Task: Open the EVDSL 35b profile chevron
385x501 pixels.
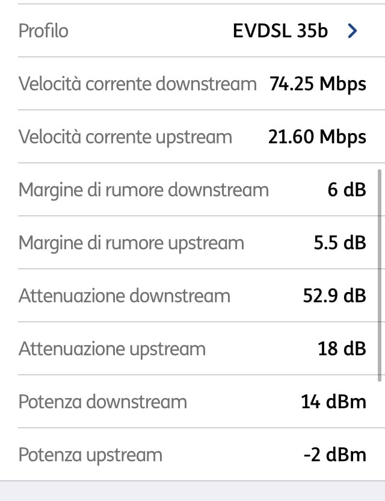Action: coord(353,31)
